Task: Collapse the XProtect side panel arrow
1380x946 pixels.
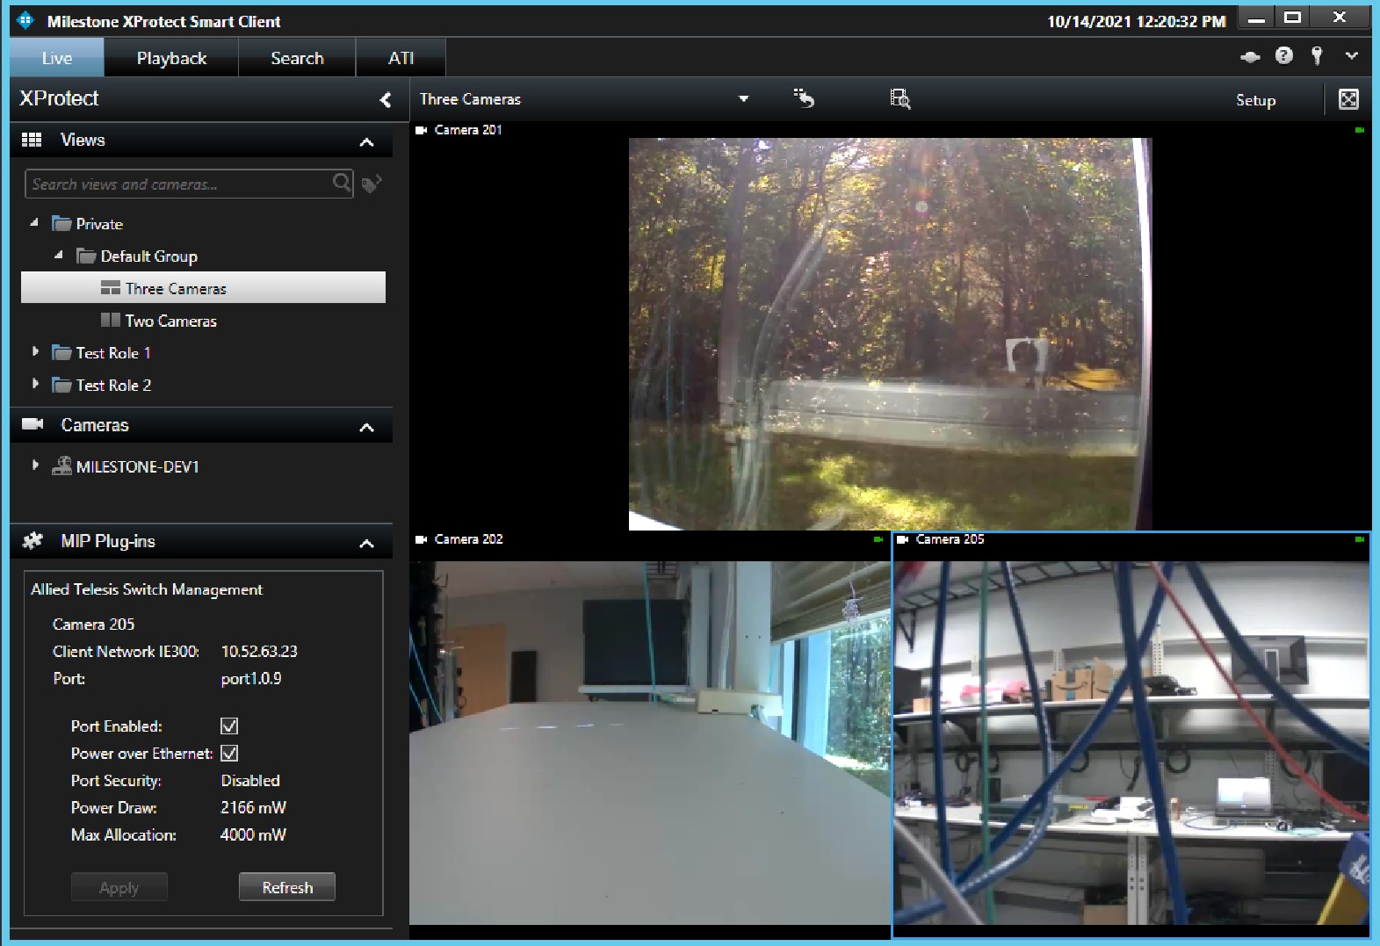Action: (x=385, y=99)
